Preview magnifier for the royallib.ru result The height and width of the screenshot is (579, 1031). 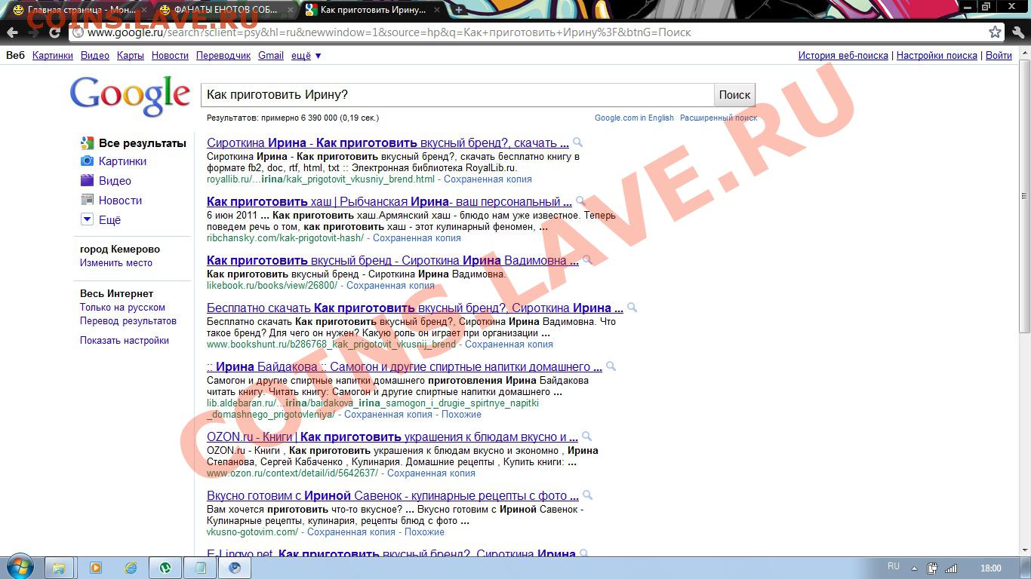click(x=577, y=142)
